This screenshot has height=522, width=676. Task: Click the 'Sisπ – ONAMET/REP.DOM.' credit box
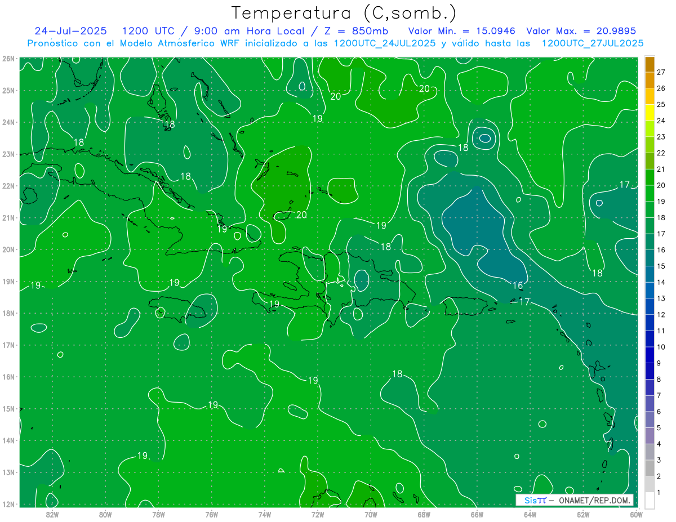click(575, 500)
